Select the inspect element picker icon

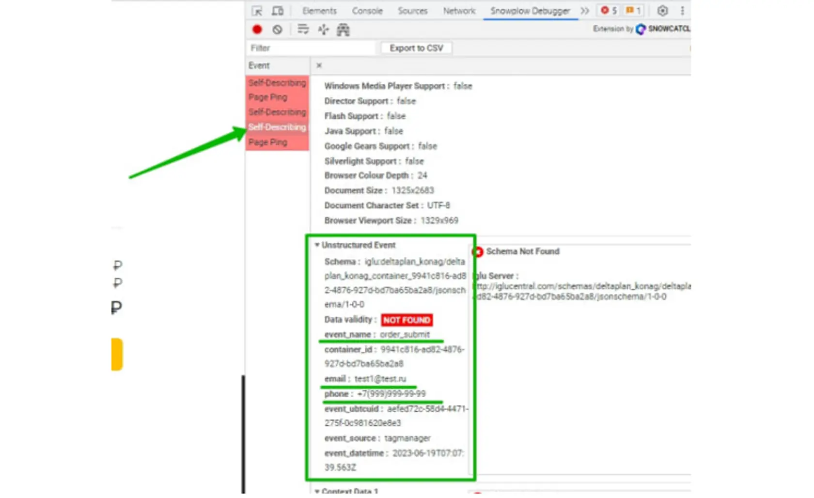(257, 11)
